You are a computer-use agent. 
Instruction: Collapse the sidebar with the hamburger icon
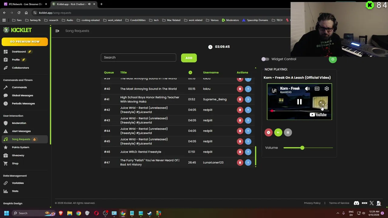tap(57, 31)
